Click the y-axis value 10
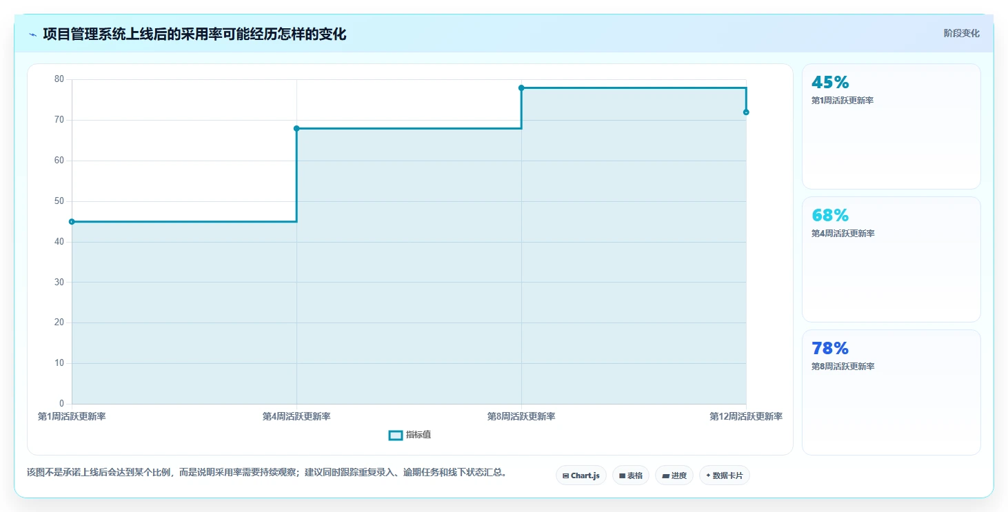1008x512 pixels. point(59,363)
